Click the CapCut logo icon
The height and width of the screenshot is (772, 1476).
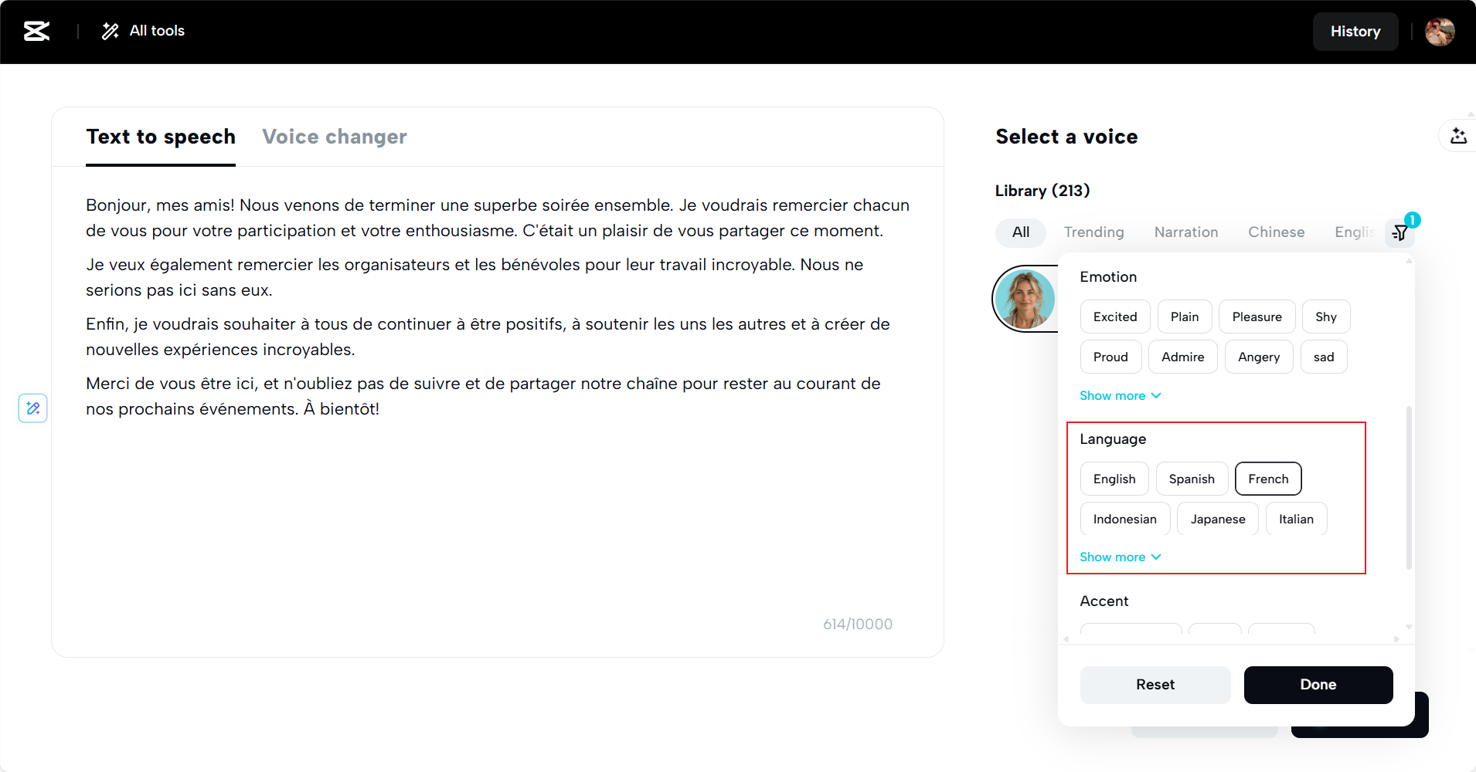(36, 31)
